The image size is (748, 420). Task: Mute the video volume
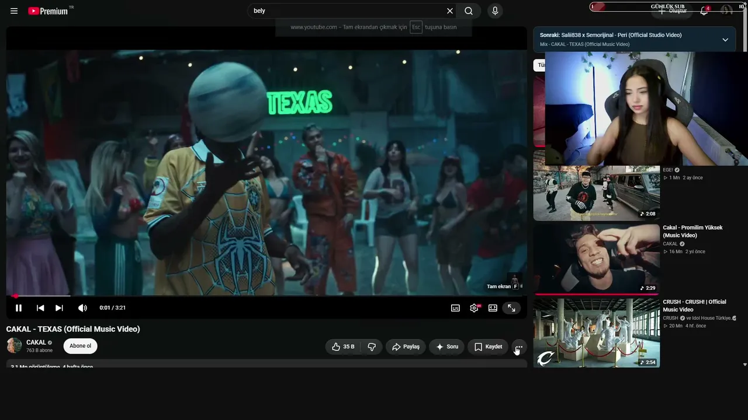point(82,308)
